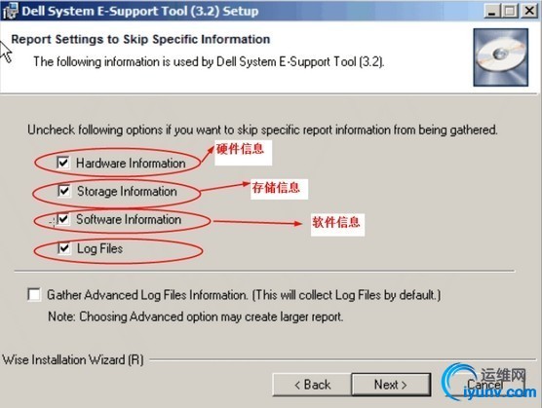Image resolution: width=542 pixels, height=408 pixels.
Task: Click the Storage Information label text
Action: [x=127, y=191]
